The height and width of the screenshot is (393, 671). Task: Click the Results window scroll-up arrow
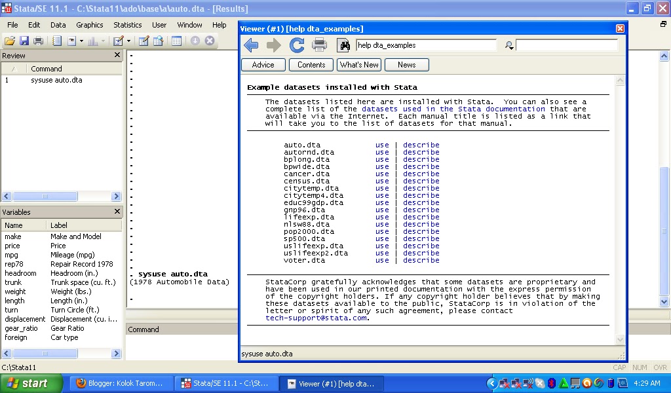pyautogui.click(x=664, y=56)
